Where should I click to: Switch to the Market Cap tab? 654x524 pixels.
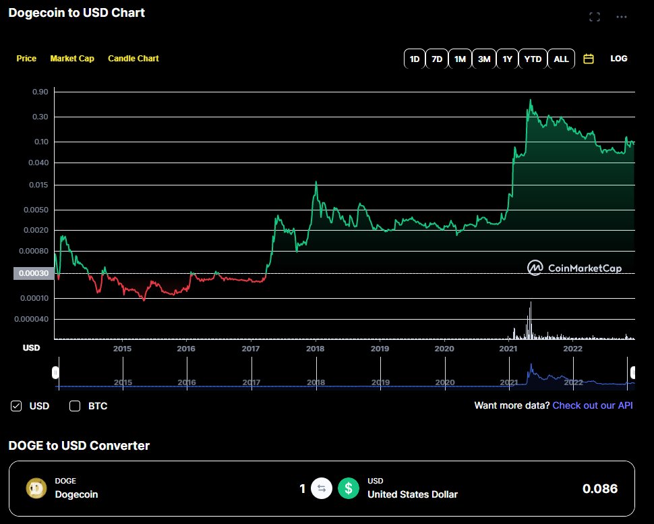72,59
